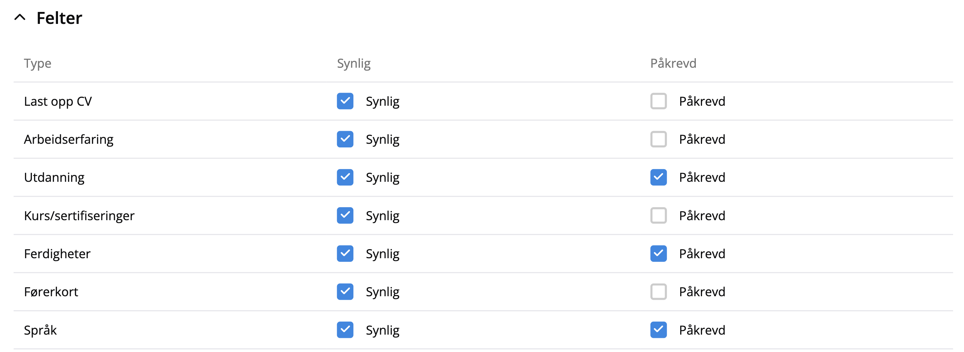Disable Påkrevd for Utdanning
The width and height of the screenshot is (964, 352).
[658, 177]
